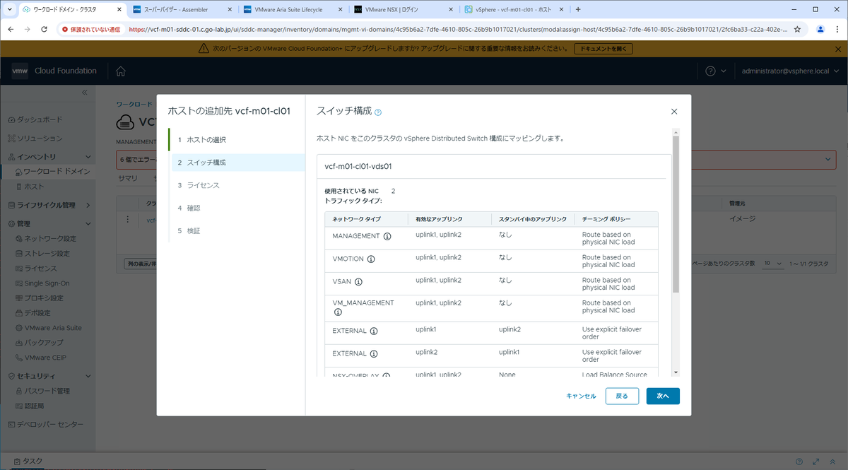This screenshot has height=470, width=848.
Task: Bookmark this page with the star icon
Action: pos(797,30)
